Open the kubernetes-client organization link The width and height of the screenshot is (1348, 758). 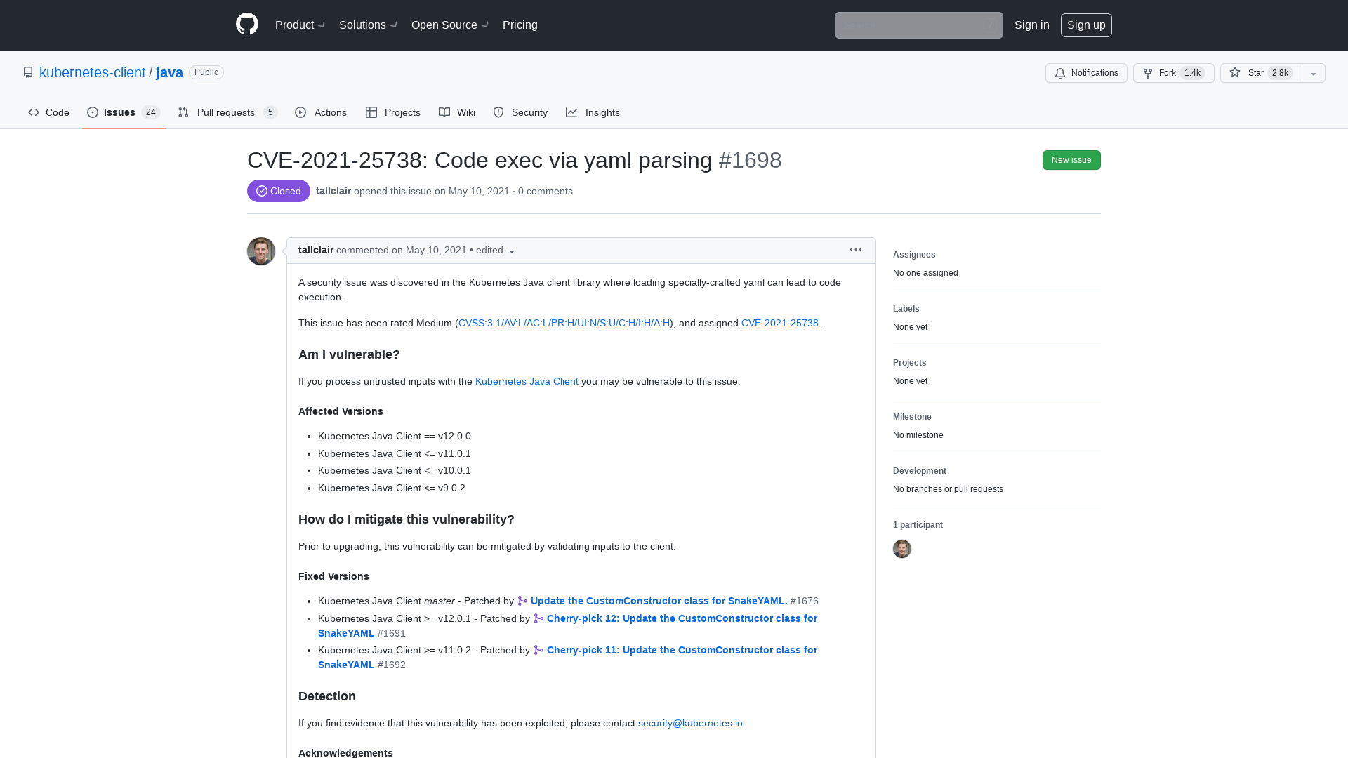[x=92, y=72]
